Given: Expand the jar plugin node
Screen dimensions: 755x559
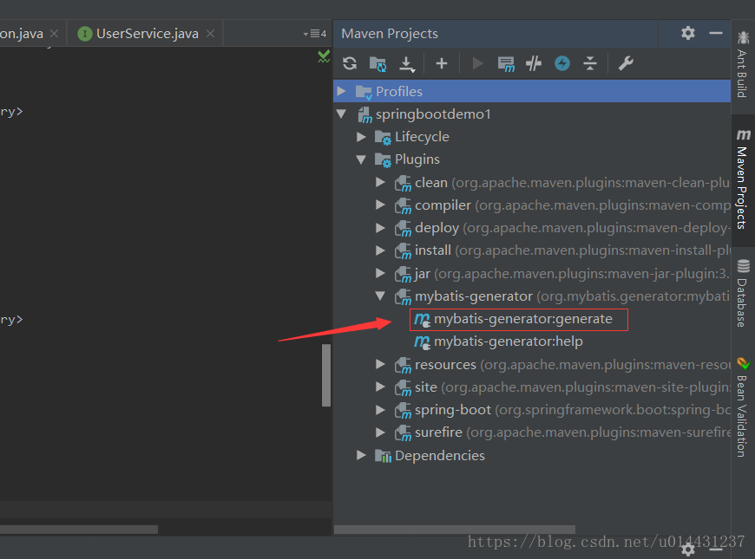Looking at the screenshot, I should [380, 273].
